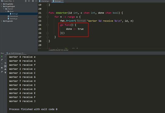Select the D:\goweb tree row
This screenshot has width=165, height=113.
[19, 21]
